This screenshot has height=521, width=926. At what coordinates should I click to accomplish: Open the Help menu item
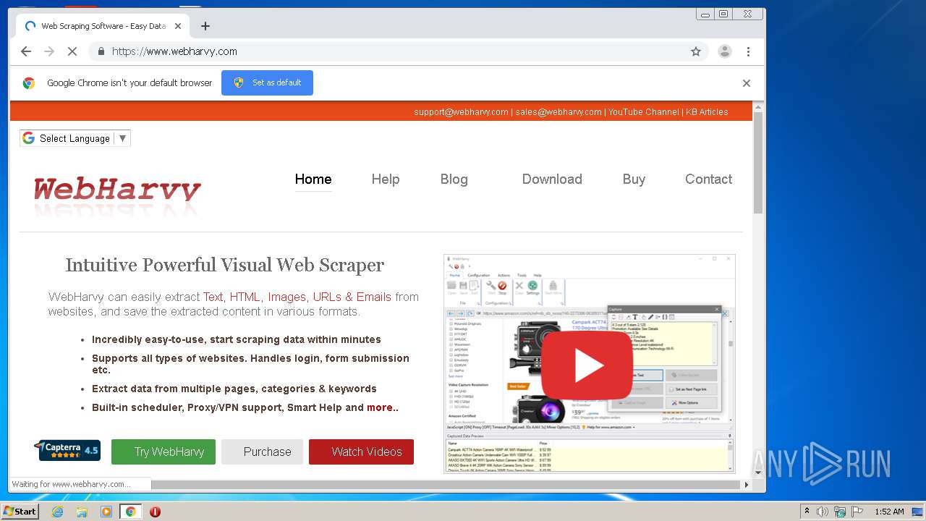(386, 179)
